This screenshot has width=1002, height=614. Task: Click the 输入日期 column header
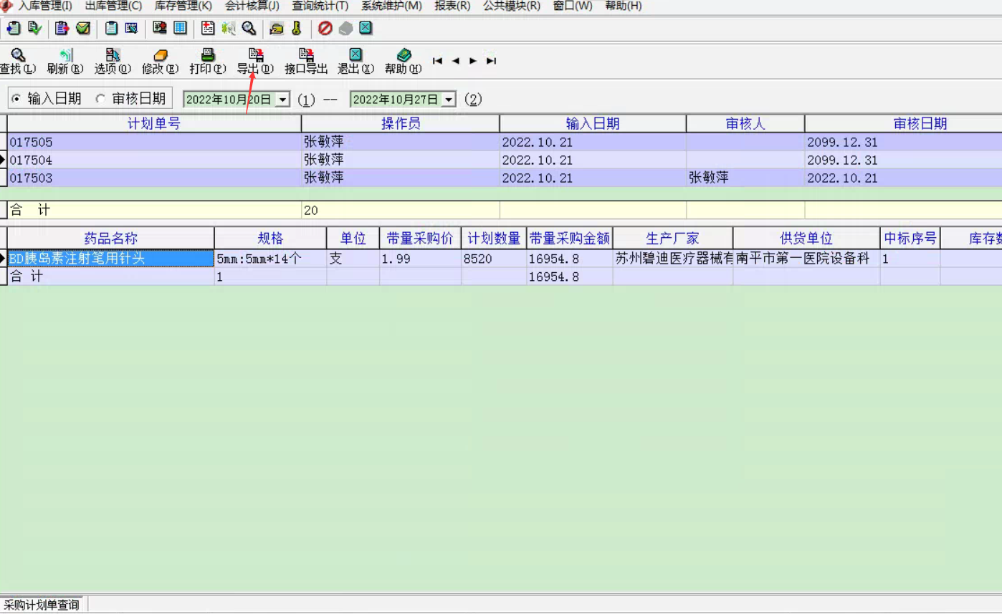(593, 123)
